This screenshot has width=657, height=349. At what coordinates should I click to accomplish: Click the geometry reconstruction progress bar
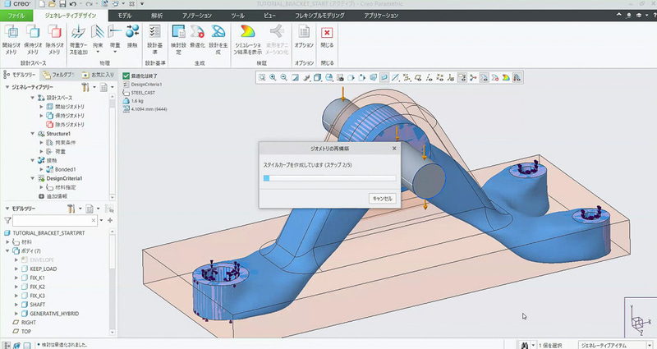(328, 177)
